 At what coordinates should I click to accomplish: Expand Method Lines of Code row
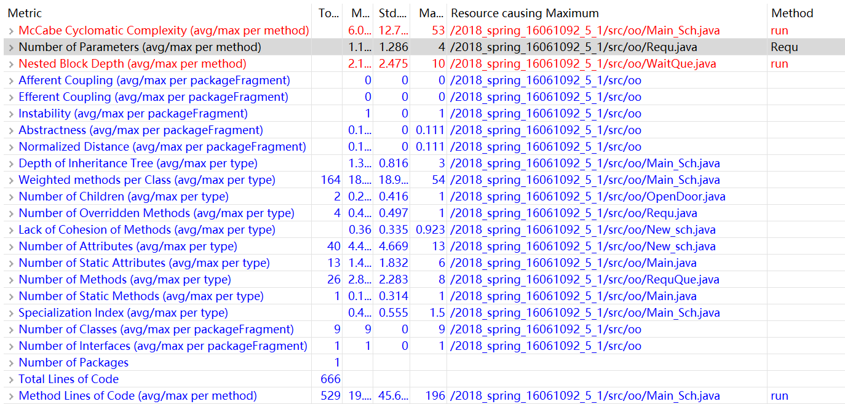[x=10, y=396]
